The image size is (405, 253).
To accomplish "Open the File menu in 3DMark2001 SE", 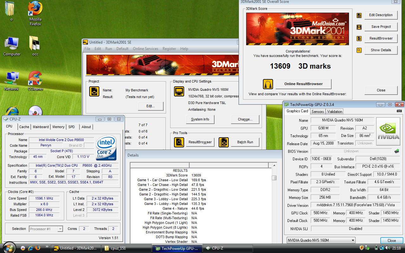I will point(87,49).
